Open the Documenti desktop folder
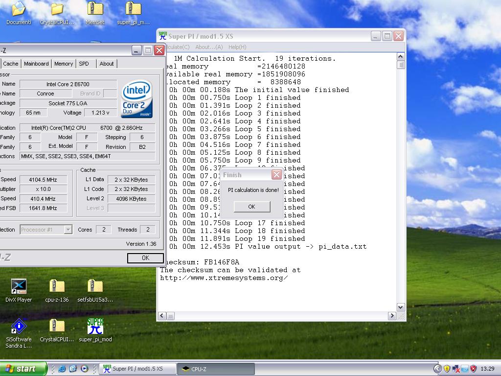This screenshot has width=501, height=376. point(19,13)
